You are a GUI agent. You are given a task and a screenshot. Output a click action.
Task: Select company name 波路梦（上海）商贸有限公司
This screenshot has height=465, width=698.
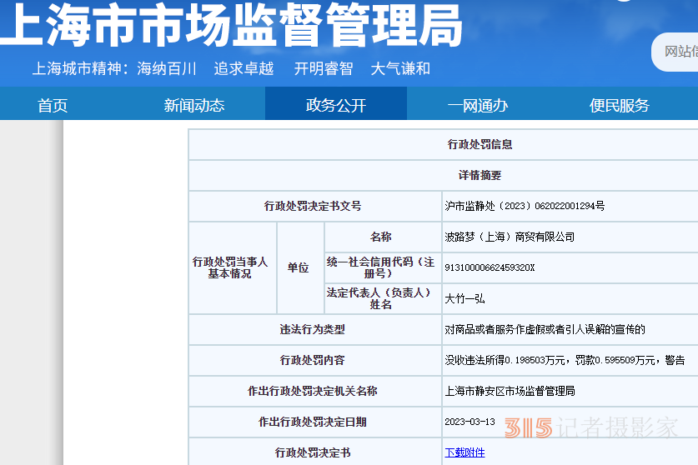[x=510, y=237]
